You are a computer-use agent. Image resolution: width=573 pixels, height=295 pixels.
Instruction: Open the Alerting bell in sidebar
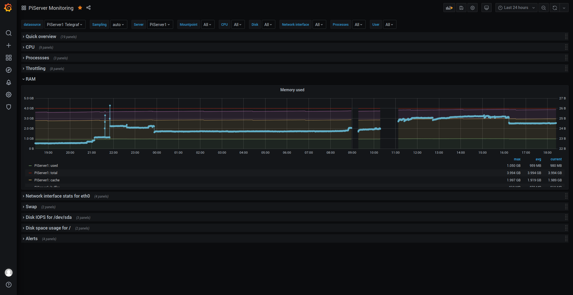coord(9,82)
